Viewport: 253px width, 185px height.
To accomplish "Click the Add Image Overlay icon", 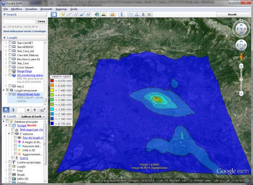I will 82,14.
